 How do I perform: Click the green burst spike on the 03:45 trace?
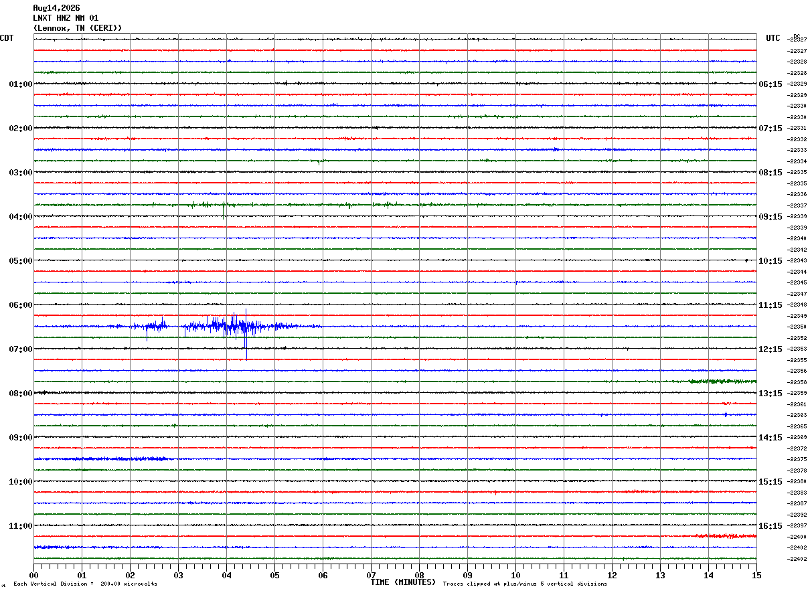[223, 208]
